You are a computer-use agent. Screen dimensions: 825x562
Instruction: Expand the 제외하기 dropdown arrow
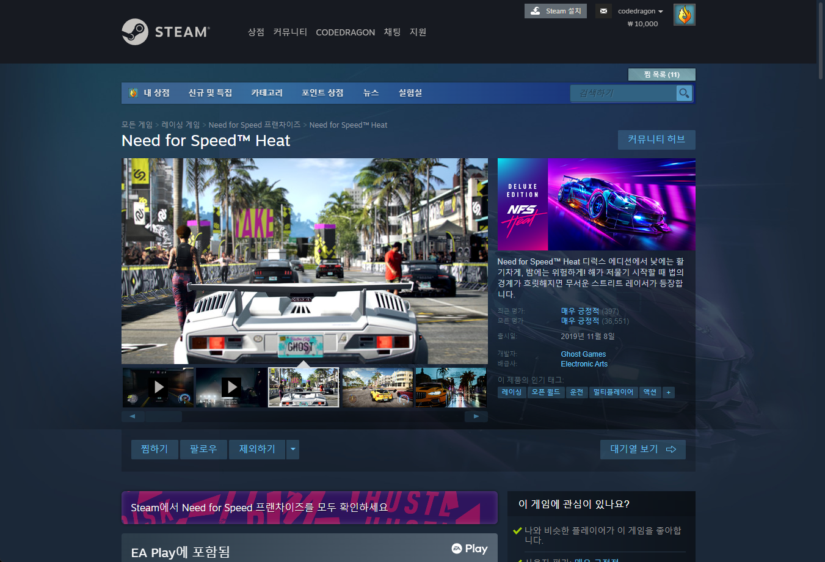pyautogui.click(x=293, y=449)
